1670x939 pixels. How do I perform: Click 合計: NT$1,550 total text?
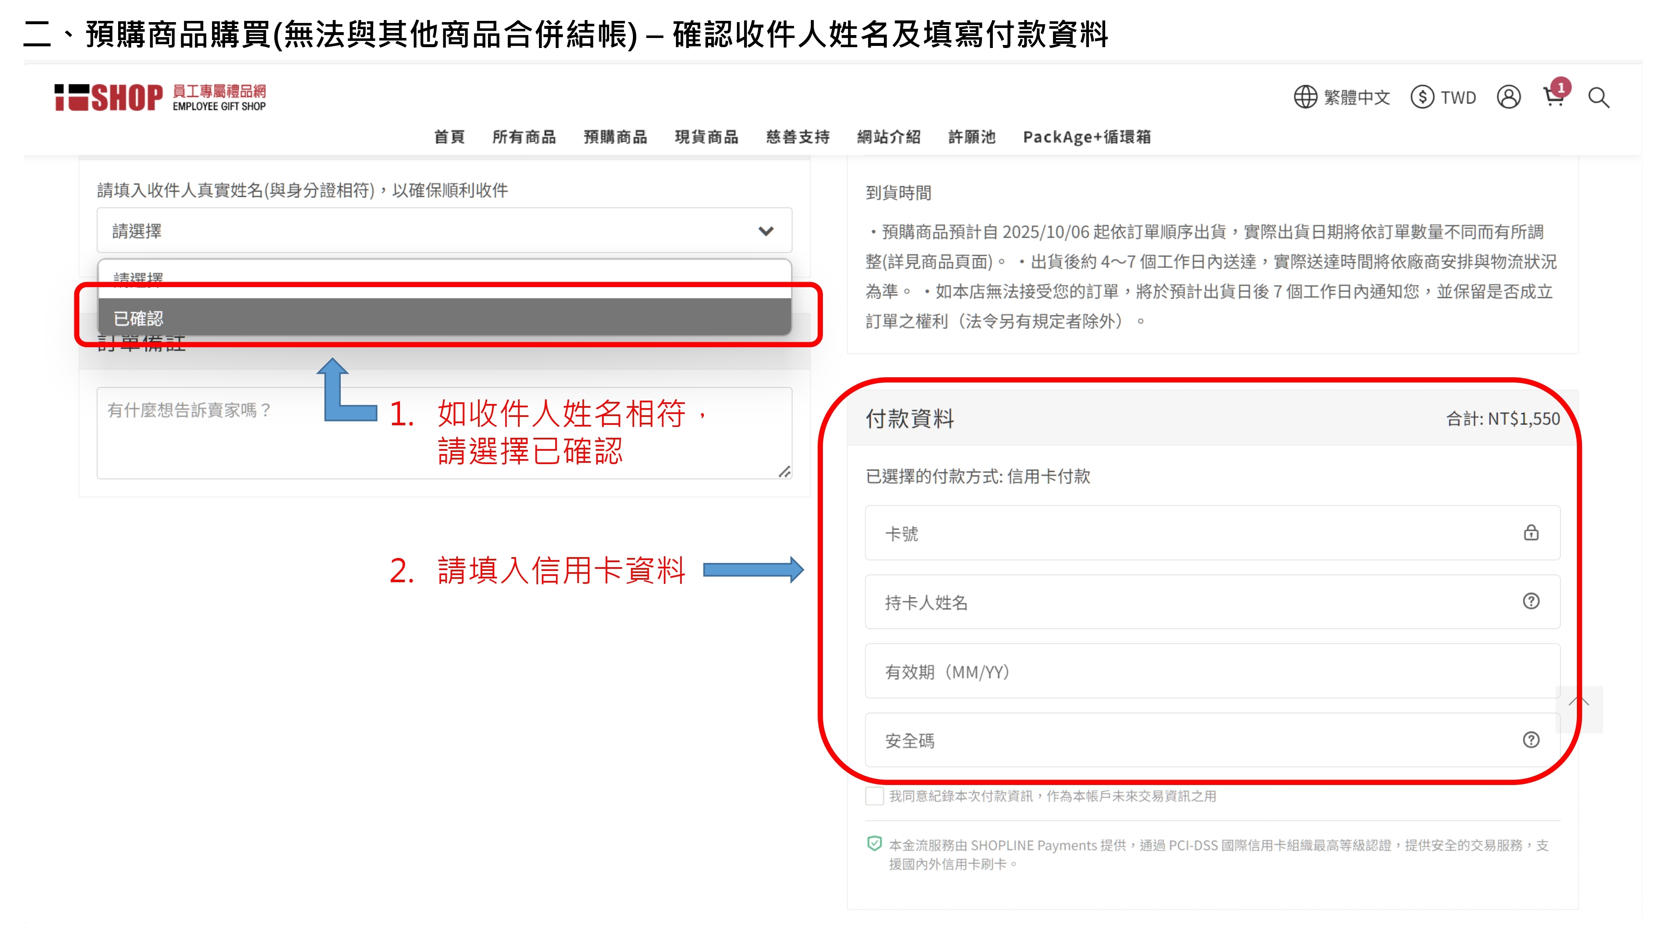pos(1503,419)
